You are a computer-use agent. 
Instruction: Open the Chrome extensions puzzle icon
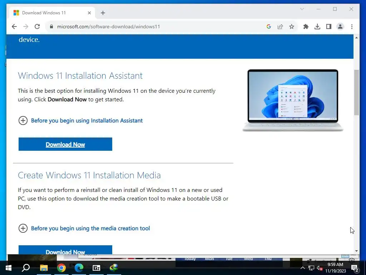pos(306,26)
